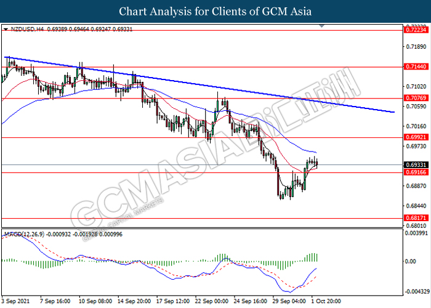The image size is (431, 308).
Task: Click the 3 Sep 2021 date label
Action: 15,301
